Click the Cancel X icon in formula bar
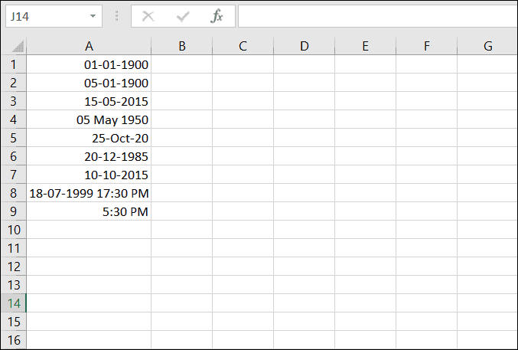 [148, 16]
